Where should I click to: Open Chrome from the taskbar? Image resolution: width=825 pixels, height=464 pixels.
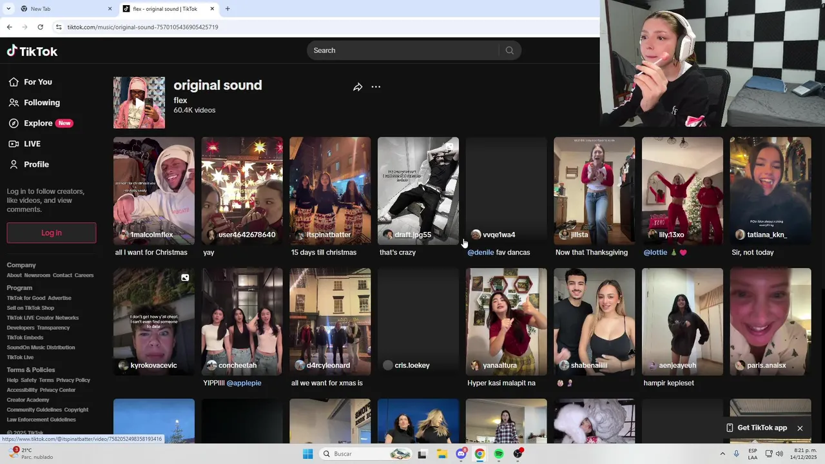click(480, 454)
